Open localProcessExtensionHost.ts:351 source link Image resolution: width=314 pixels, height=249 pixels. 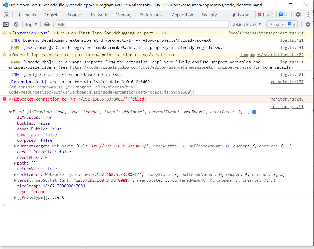(266, 33)
